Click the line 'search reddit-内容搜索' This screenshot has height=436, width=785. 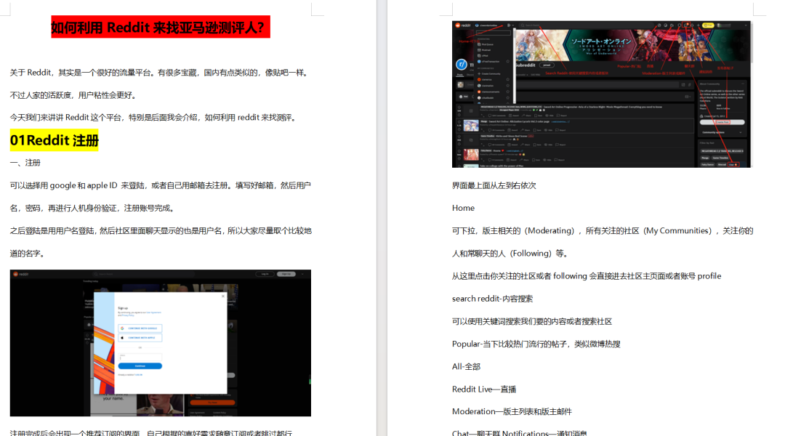point(493,299)
